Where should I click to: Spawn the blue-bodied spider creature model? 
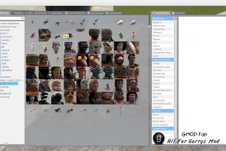70,23
